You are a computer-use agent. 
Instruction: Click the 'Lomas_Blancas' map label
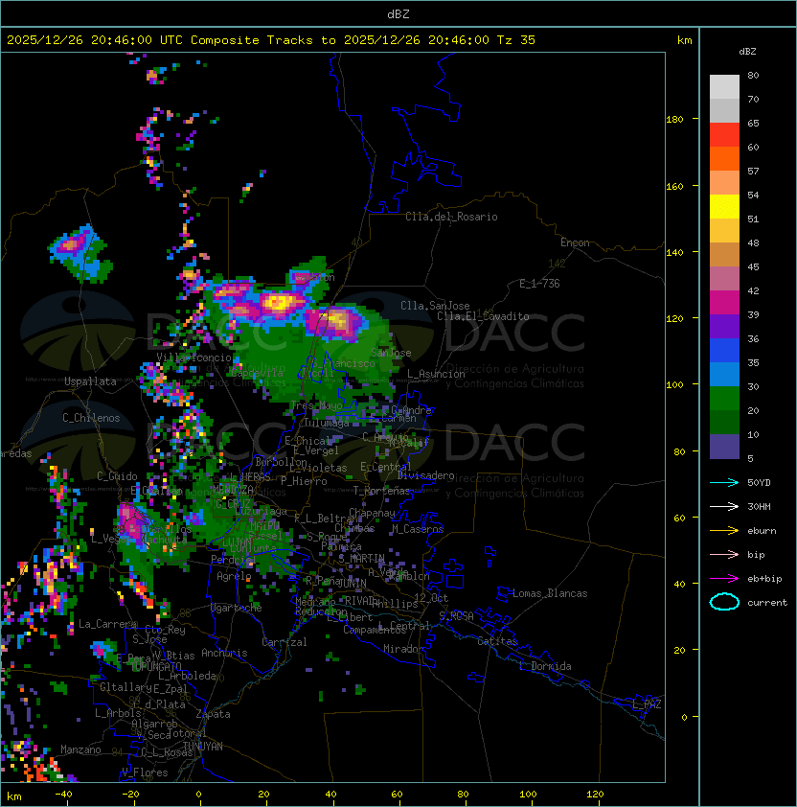550,593
